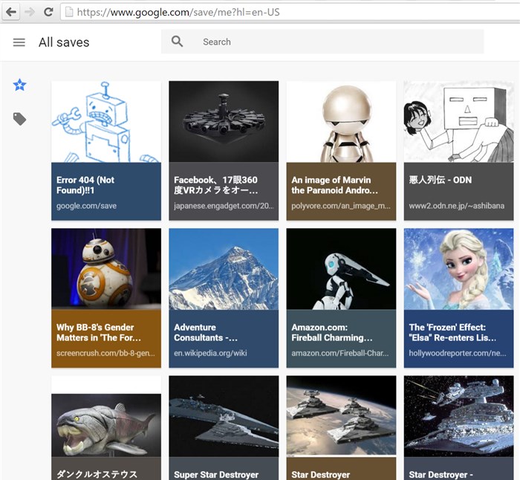
Task: Click the brown Star Destroyer card title
Action: 321,475
